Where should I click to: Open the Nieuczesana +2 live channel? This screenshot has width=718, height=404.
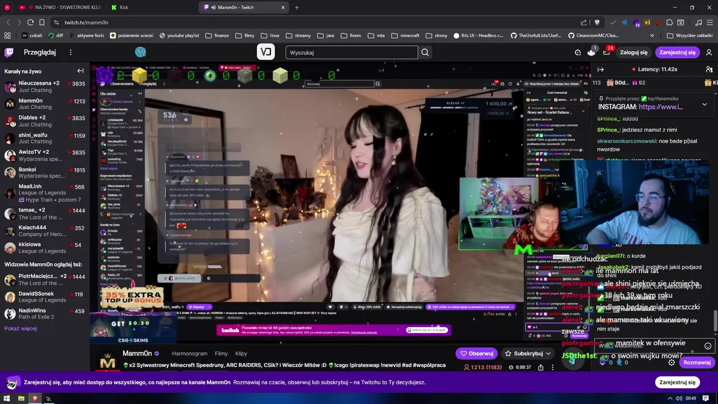pyautogui.click(x=44, y=86)
